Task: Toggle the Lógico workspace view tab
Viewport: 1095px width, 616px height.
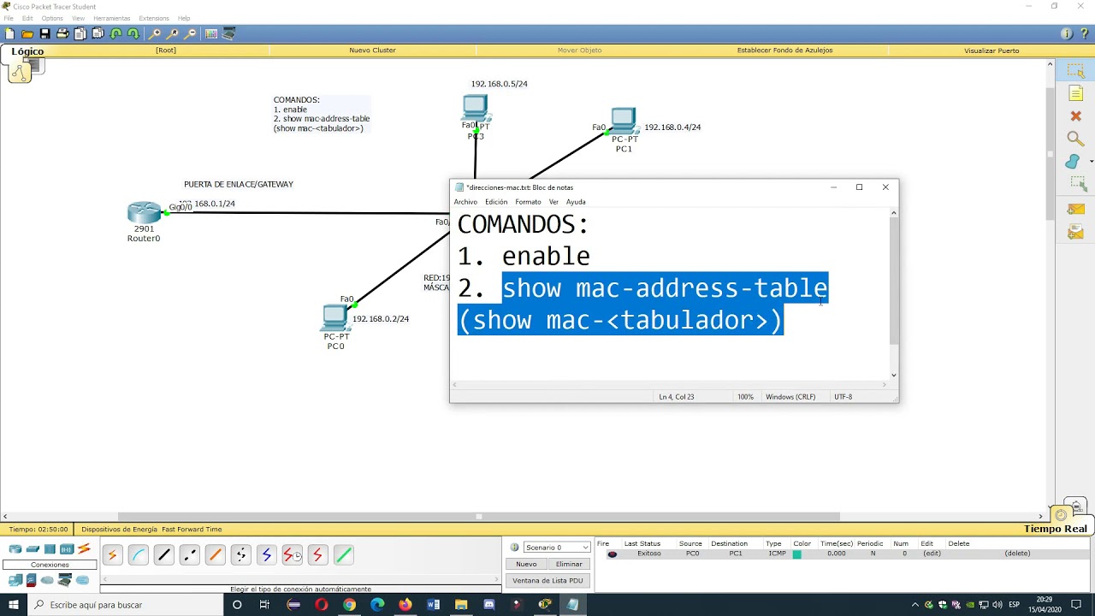Action: point(27,51)
